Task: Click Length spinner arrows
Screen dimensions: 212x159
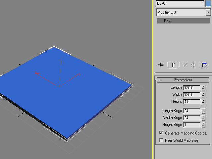Action: point(203,88)
